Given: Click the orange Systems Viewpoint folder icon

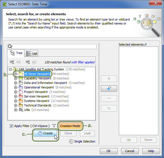Looking at the screenshot, I should (x=21, y=101).
